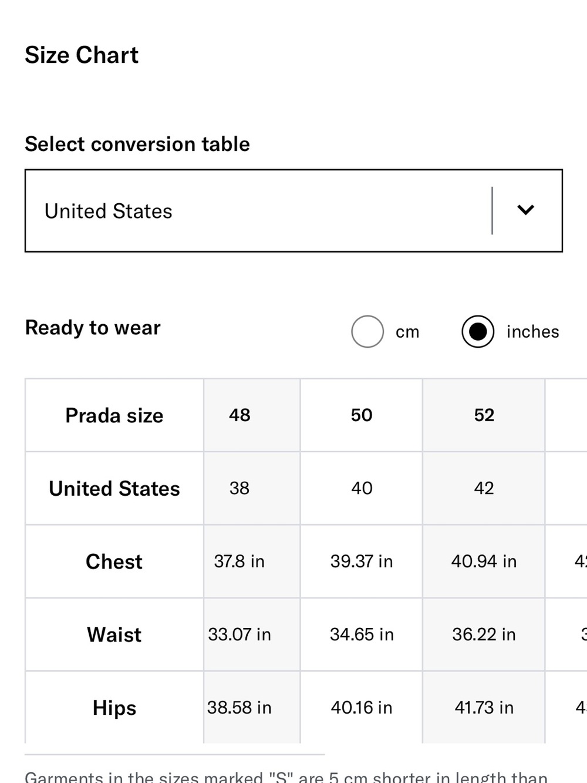This screenshot has width=587, height=783.
Task: Click US size 42 cell
Action: pos(484,489)
